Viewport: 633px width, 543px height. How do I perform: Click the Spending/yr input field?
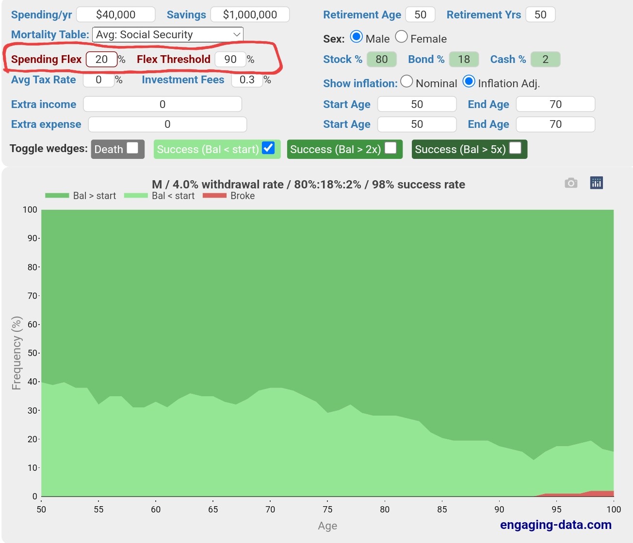click(116, 15)
